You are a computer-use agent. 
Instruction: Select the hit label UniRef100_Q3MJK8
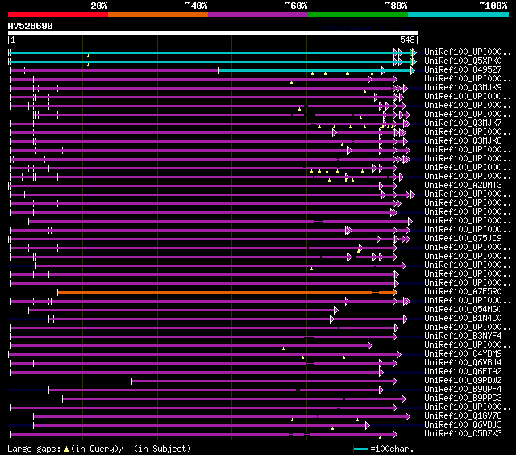coord(463,141)
